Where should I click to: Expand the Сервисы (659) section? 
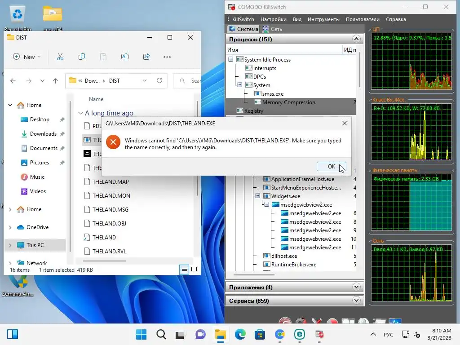click(x=356, y=300)
